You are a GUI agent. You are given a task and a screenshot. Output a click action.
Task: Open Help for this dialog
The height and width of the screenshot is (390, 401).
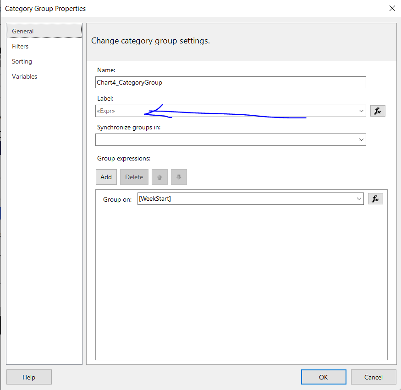pos(29,377)
